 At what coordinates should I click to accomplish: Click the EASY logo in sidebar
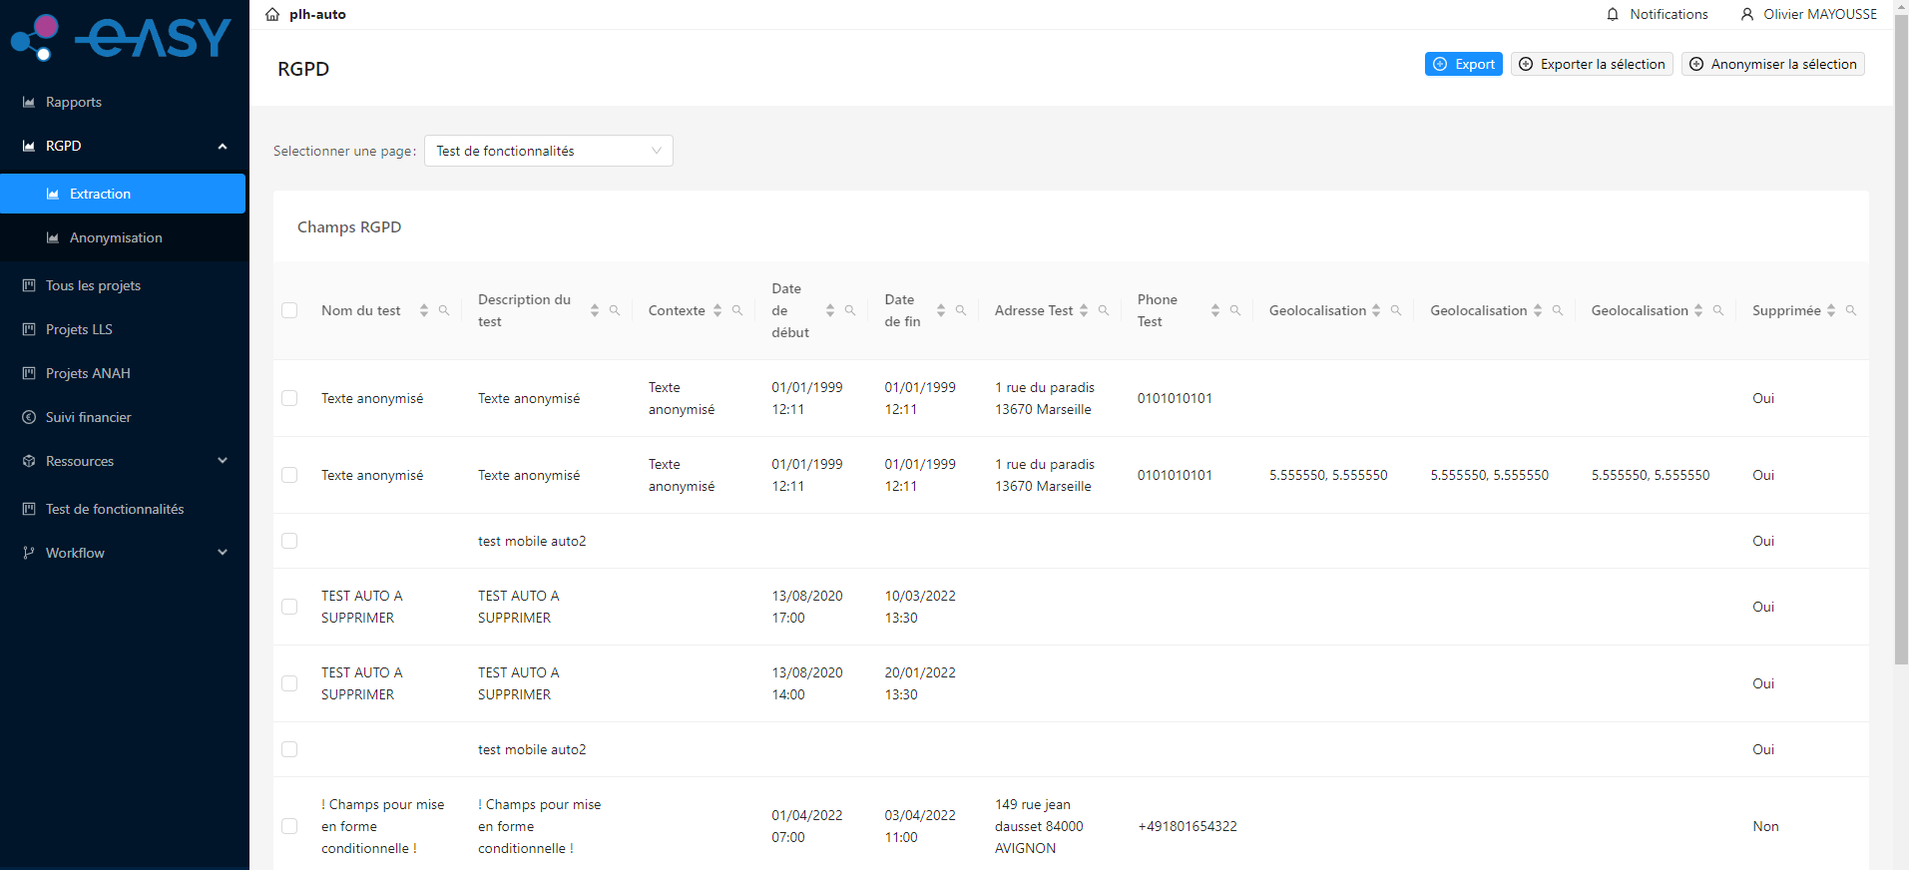tap(122, 38)
